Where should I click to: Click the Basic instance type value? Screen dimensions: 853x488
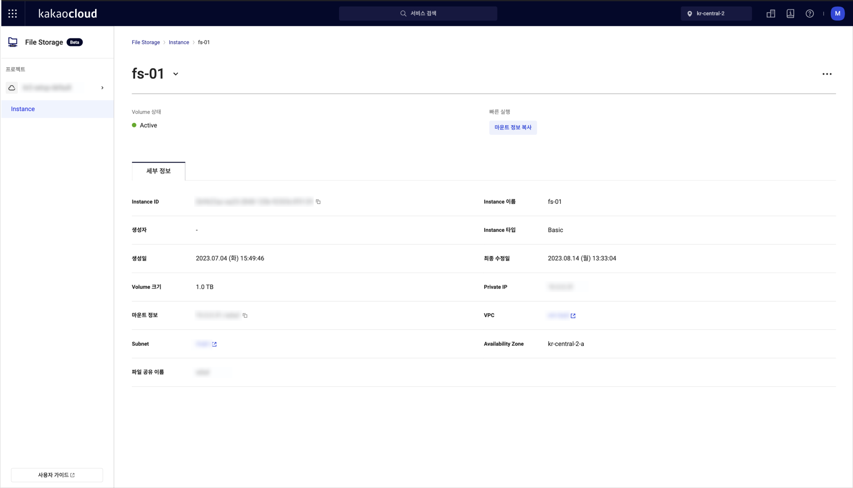(555, 230)
